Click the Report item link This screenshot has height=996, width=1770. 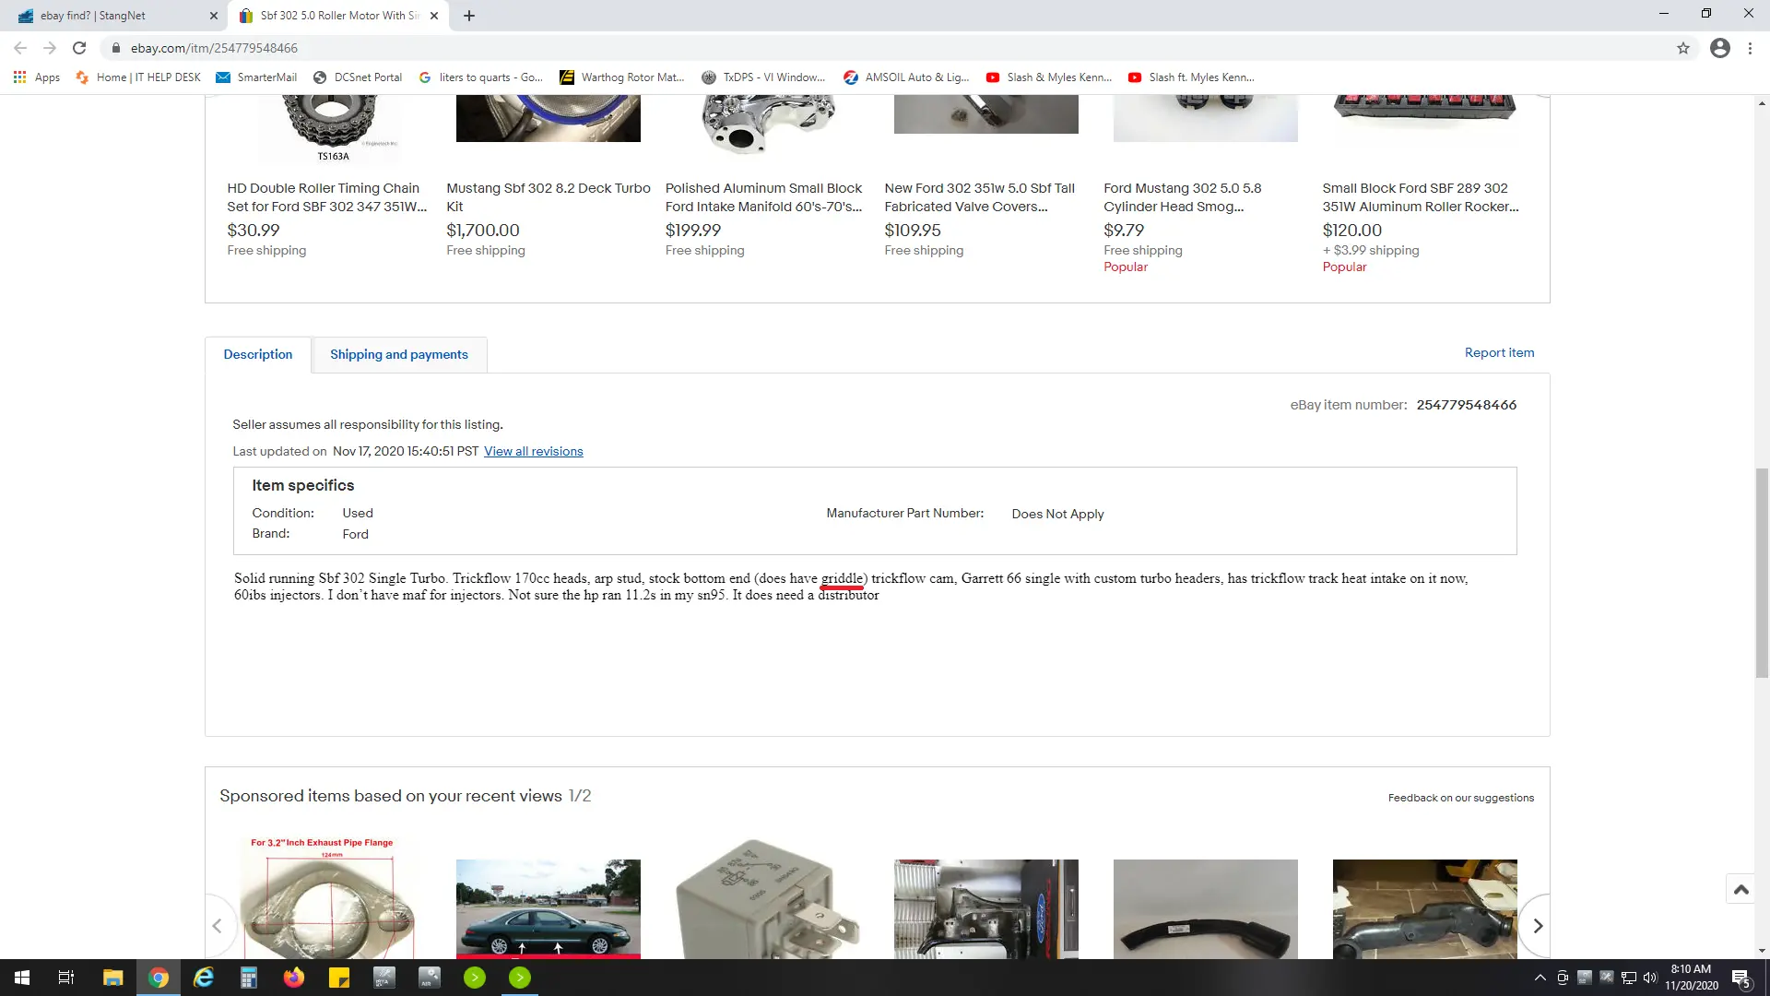point(1499,353)
